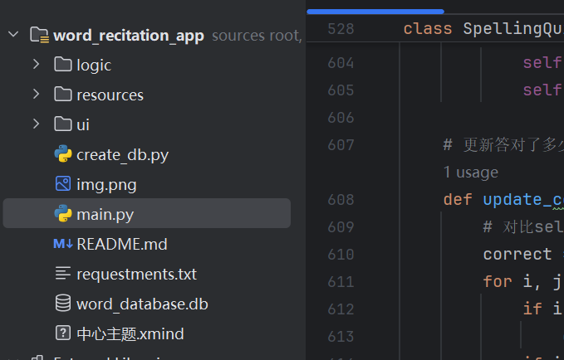Click the sticky class SpellingQu header line
The width and height of the screenshot is (564, 360).
coord(482,29)
